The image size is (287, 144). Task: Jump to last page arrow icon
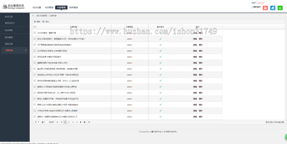pos(85,122)
